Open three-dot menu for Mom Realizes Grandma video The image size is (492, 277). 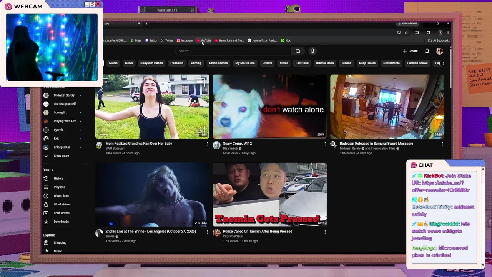[x=208, y=144]
